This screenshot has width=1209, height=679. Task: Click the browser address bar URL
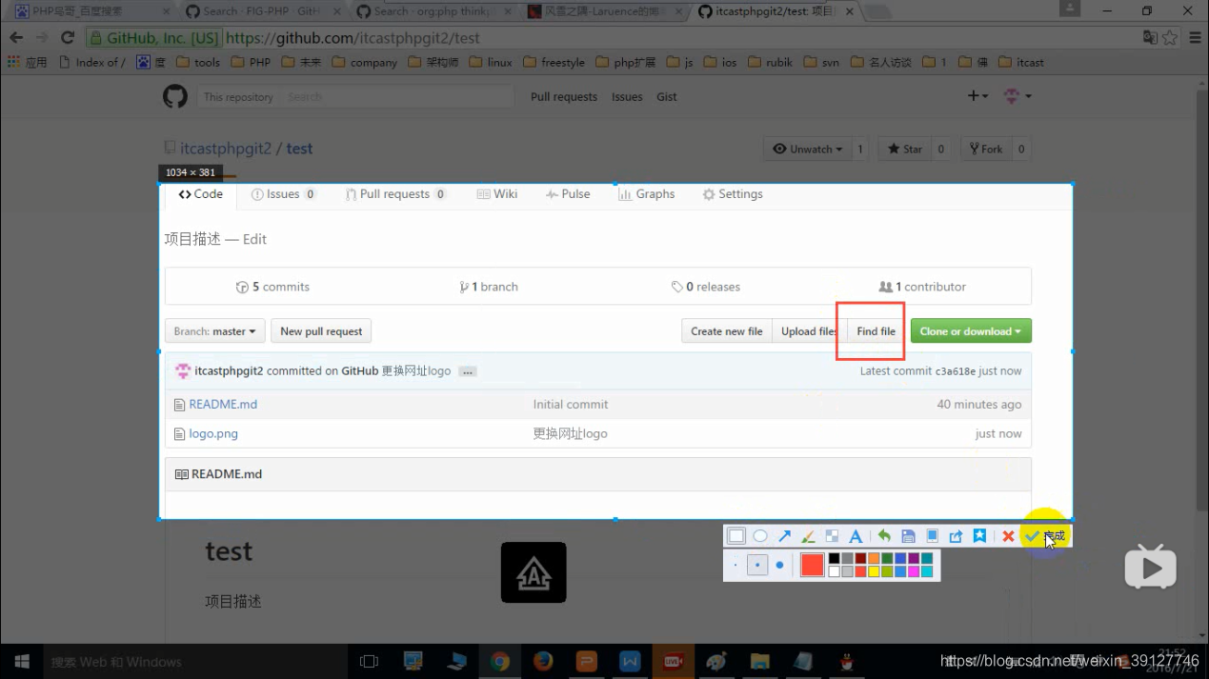(353, 38)
